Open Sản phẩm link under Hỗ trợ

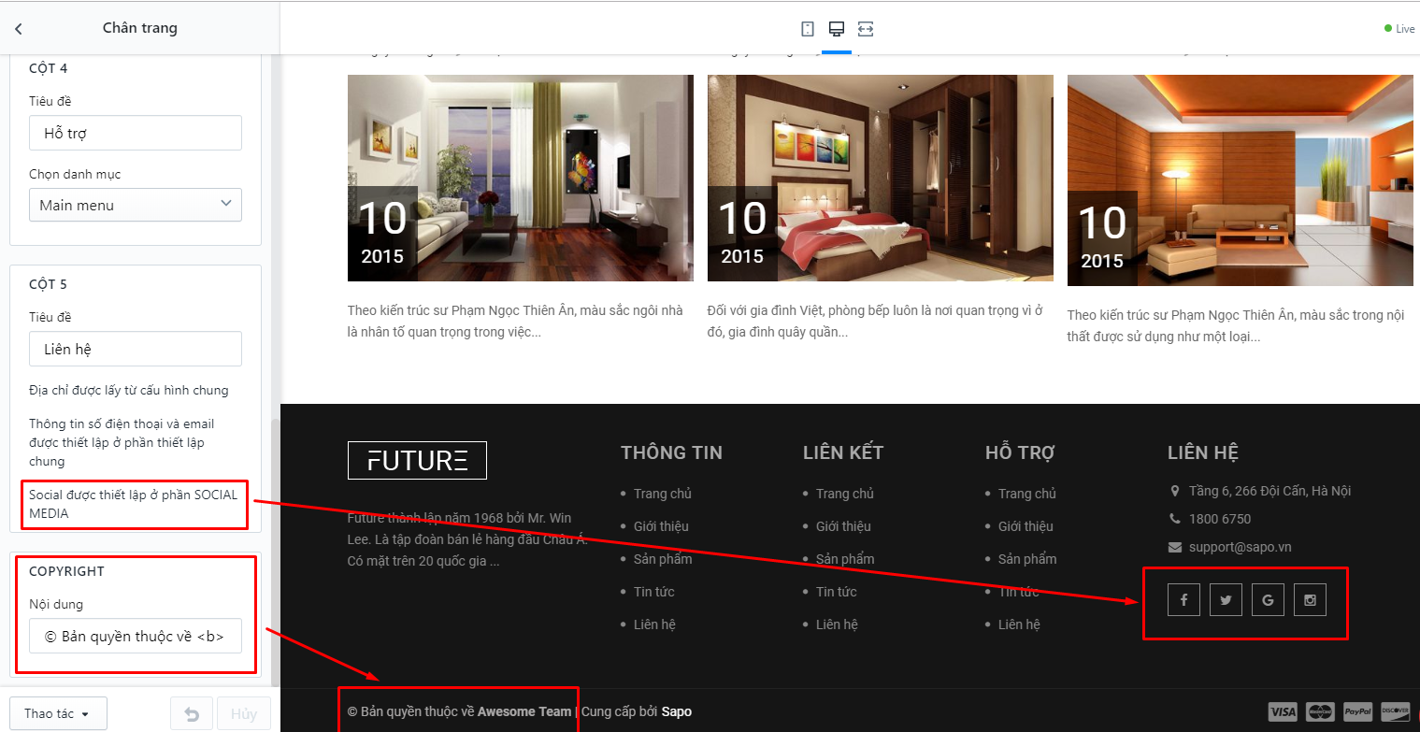(x=1027, y=559)
